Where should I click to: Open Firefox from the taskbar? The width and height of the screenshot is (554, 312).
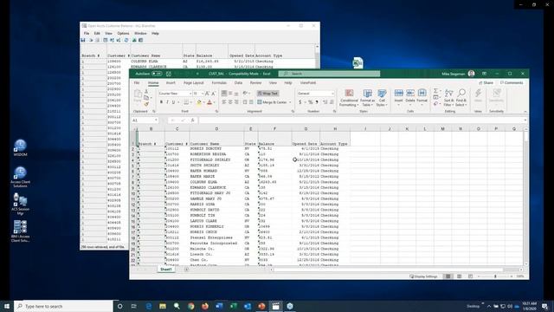coord(205,306)
